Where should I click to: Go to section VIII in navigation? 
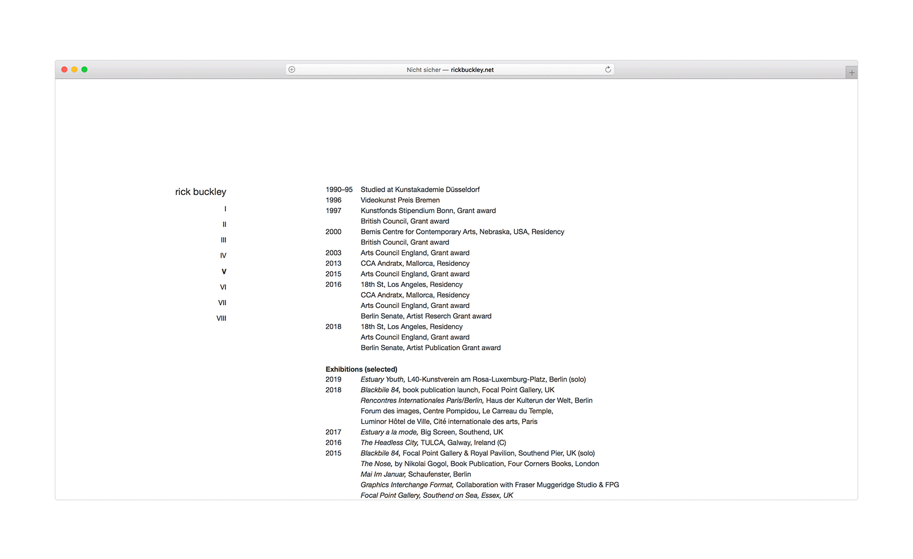click(221, 318)
